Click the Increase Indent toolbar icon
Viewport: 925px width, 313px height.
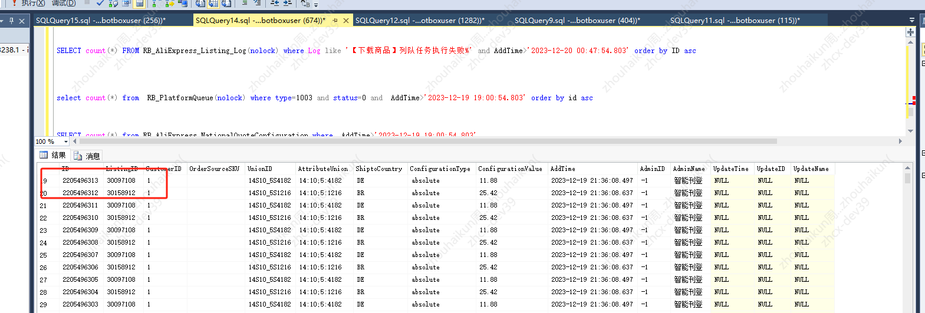288,3
